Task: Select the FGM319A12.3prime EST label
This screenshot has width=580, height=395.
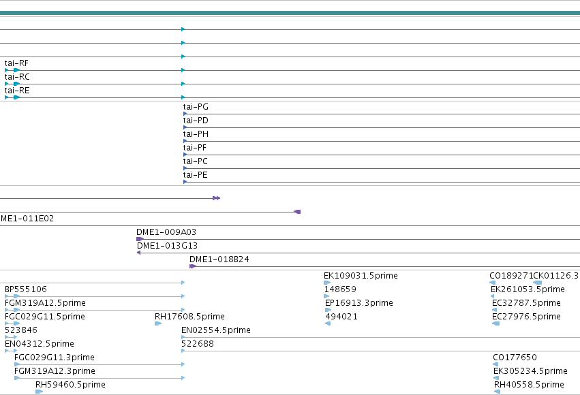Action: pos(55,371)
